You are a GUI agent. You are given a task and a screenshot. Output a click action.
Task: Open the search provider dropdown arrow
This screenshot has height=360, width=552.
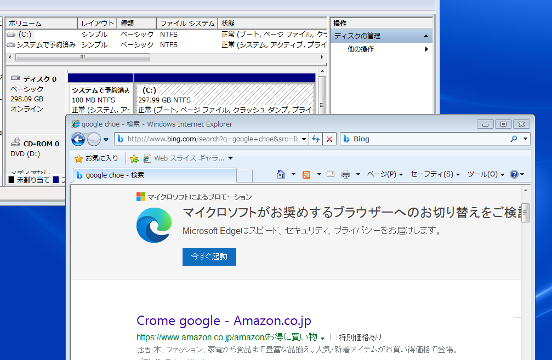(x=525, y=139)
